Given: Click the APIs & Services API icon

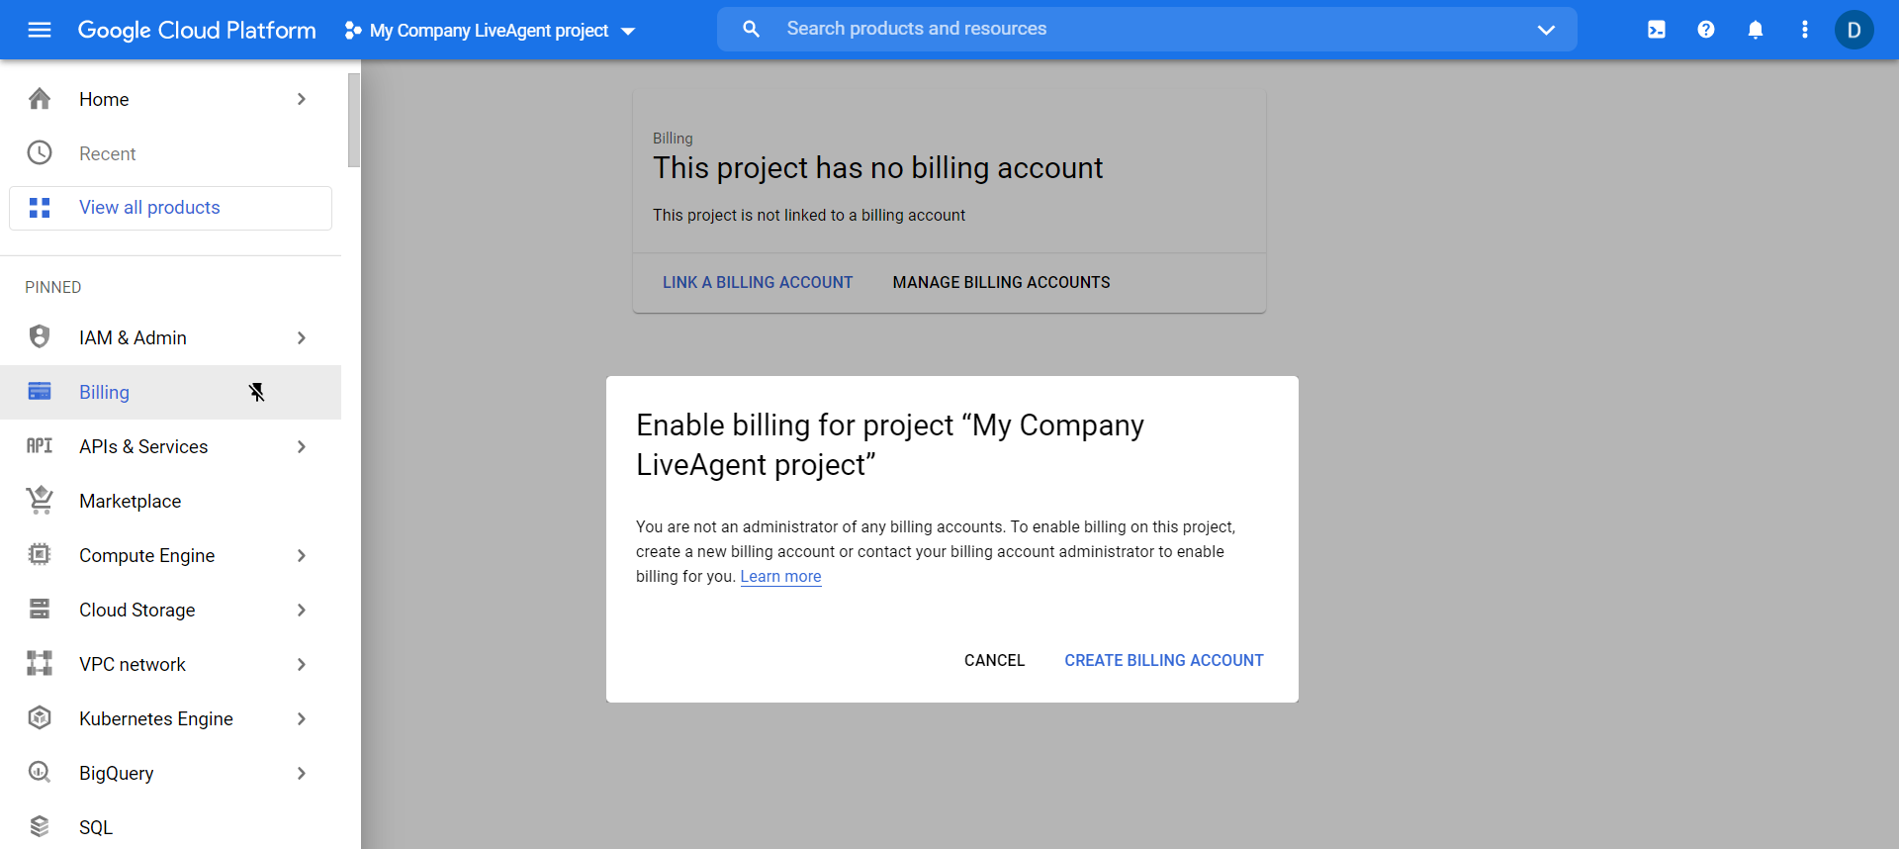Looking at the screenshot, I should 40,446.
